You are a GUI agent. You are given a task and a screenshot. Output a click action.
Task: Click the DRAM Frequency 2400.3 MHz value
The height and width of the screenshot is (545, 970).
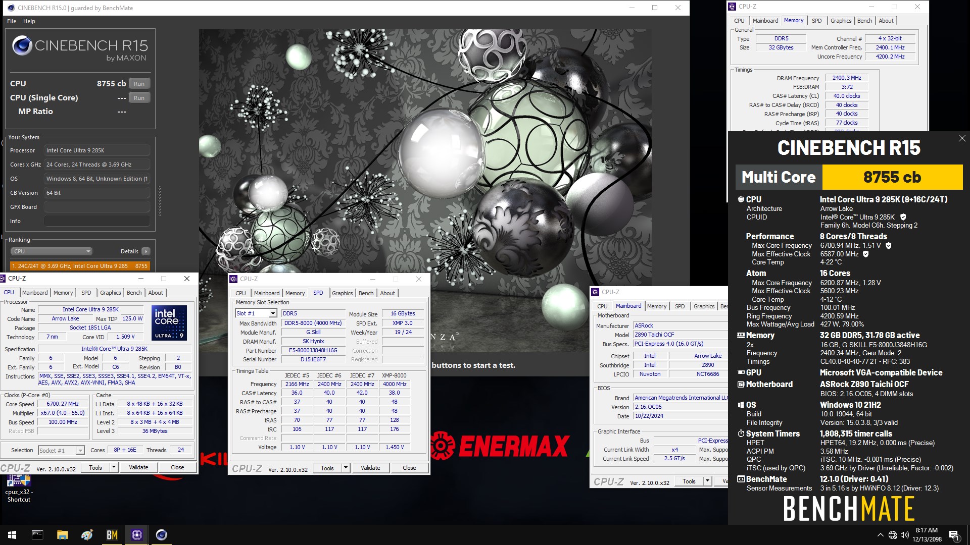[x=847, y=78]
